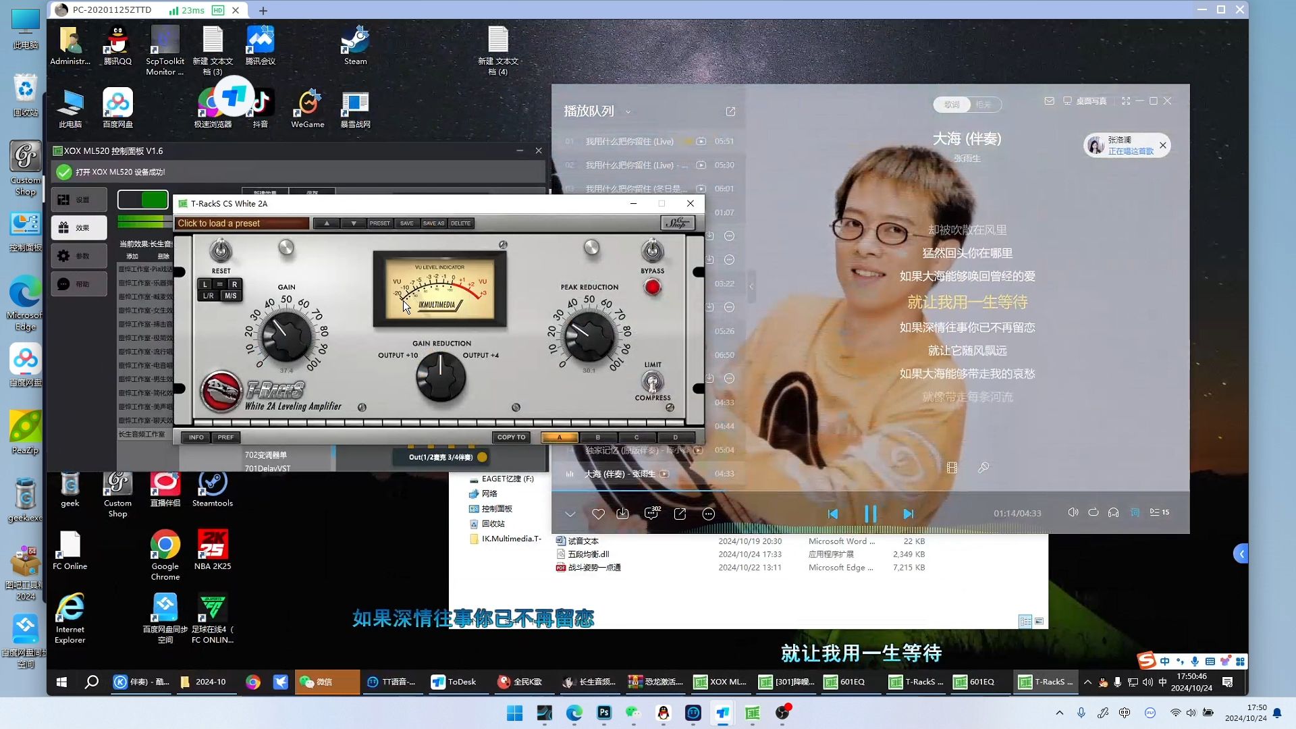Click the COMPRESS button on compressor
This screenshot has height=729, width=1296.
pos(651,382)
